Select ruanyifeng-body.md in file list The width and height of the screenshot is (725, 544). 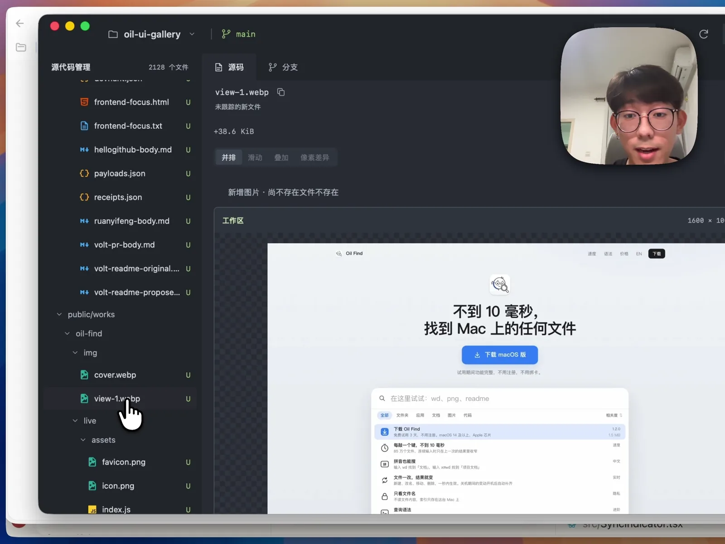[x=120, y=221]
